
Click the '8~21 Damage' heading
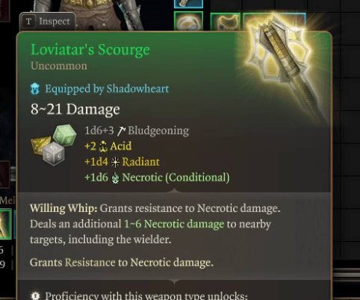[x=75, y=109]
